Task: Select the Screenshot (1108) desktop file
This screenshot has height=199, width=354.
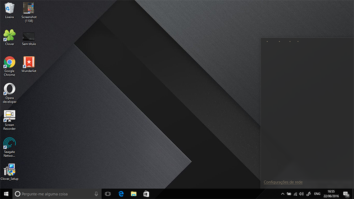Action: (29, 12)
